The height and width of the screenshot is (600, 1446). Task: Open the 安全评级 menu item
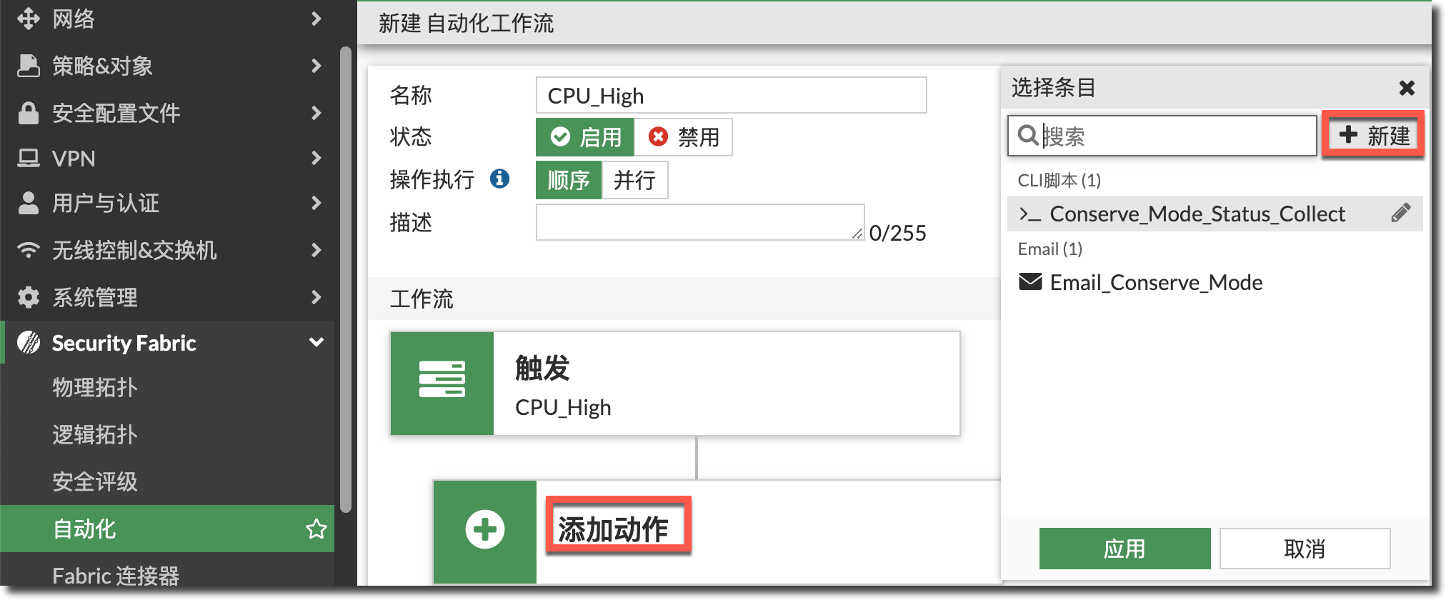pos(95,481)
